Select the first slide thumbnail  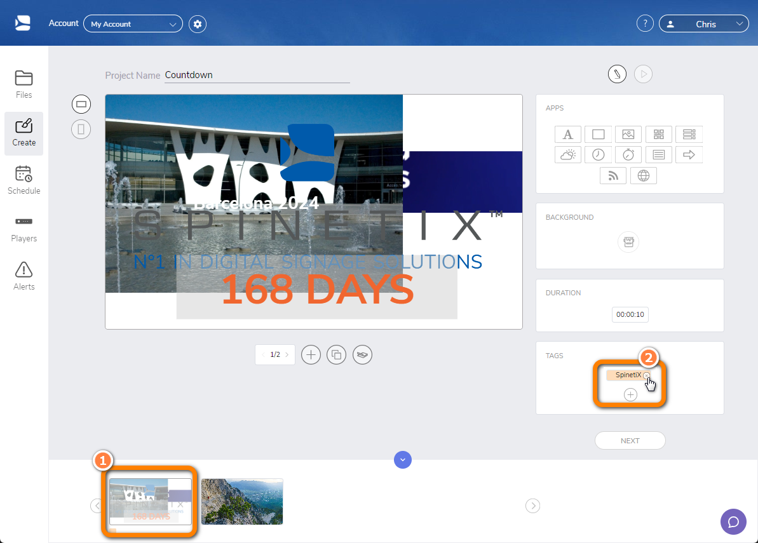pos(151,502)
